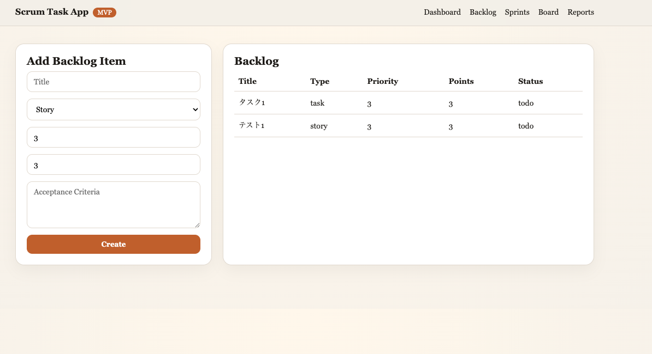Click the Acceptance Criteria text area

click(x=113, y=204)
